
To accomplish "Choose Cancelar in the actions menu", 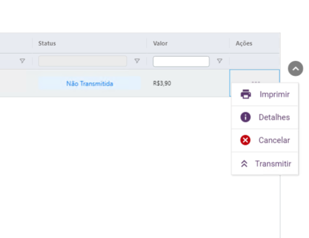I will (265, 141).
